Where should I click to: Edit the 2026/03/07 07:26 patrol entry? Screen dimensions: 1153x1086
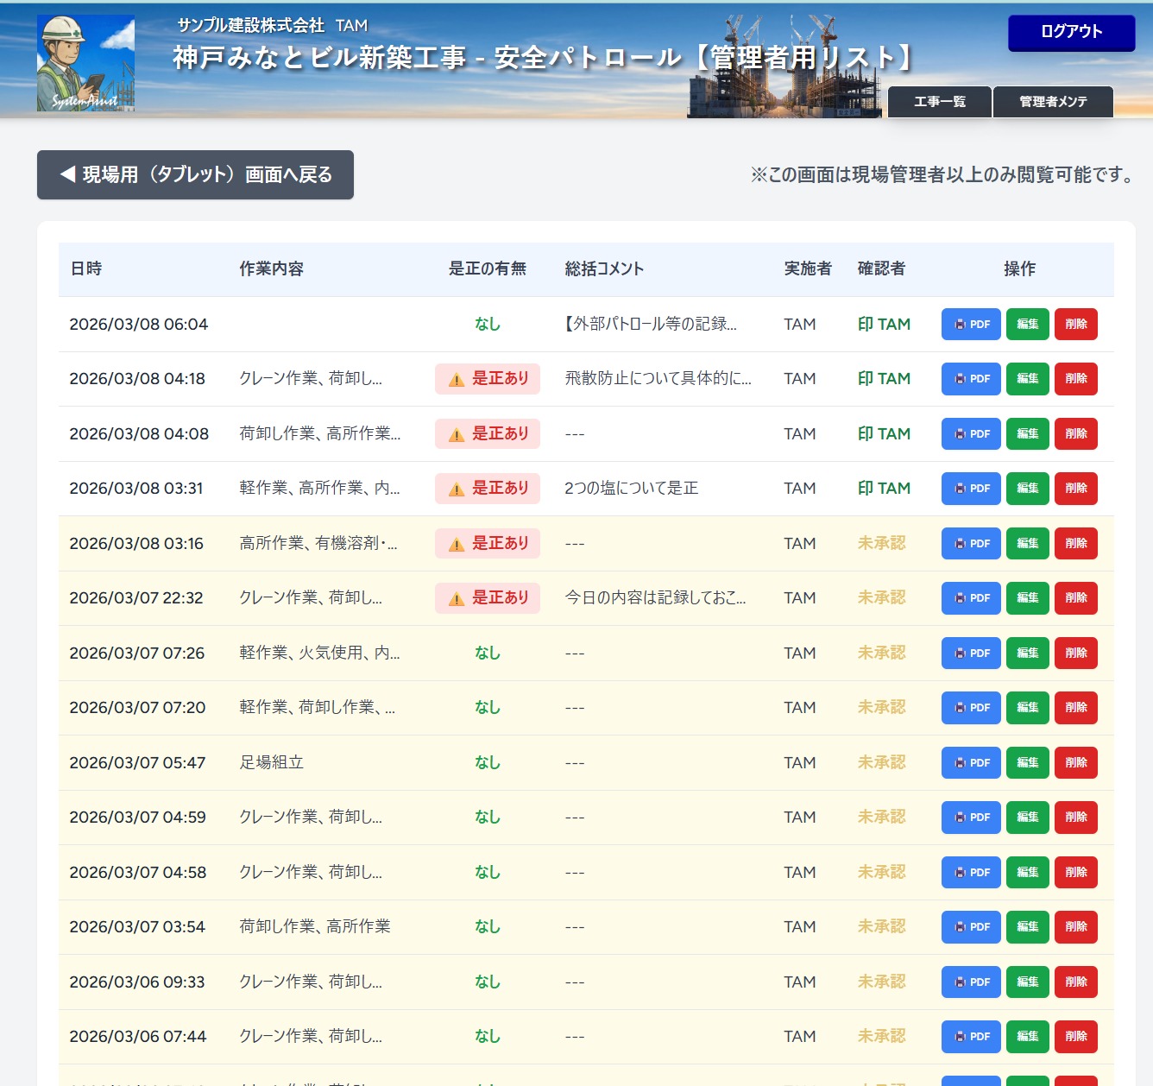(x=1027, y=653)
